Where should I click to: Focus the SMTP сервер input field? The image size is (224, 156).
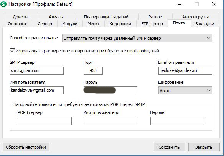point(37,70)
